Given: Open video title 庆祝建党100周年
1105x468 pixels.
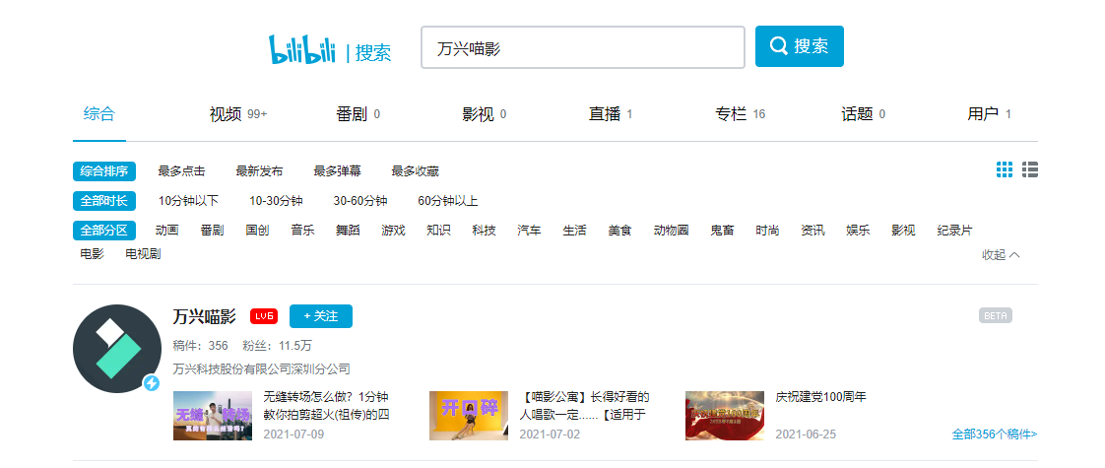Looking at the screenshot, I should pos(820,397).
